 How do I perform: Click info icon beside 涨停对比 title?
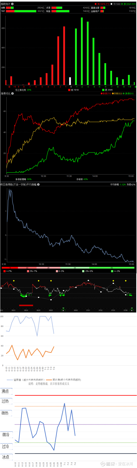(x=12, y=94)
